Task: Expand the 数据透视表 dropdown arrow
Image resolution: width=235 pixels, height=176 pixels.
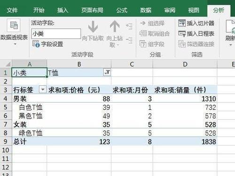Action: pyautogui.click(x=15, y=44)
